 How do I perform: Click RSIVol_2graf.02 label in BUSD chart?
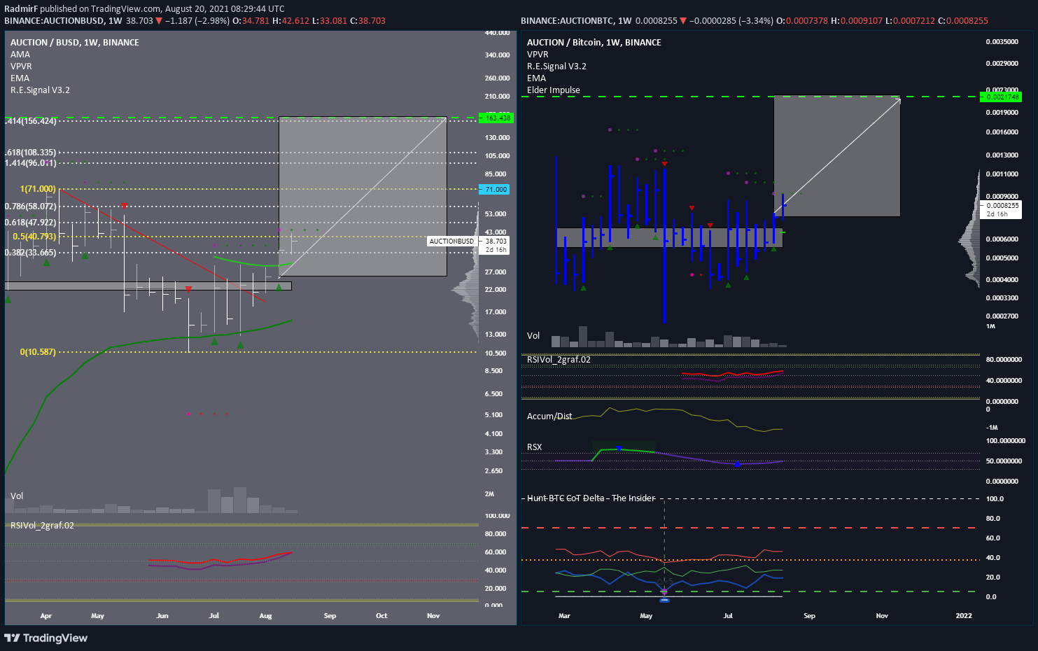[42, 526]
